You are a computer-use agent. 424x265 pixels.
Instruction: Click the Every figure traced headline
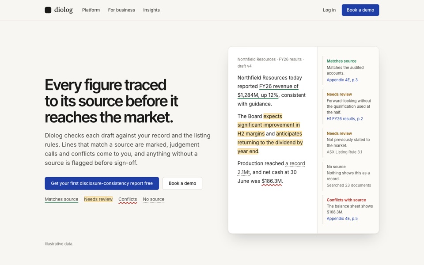(111, 101)
